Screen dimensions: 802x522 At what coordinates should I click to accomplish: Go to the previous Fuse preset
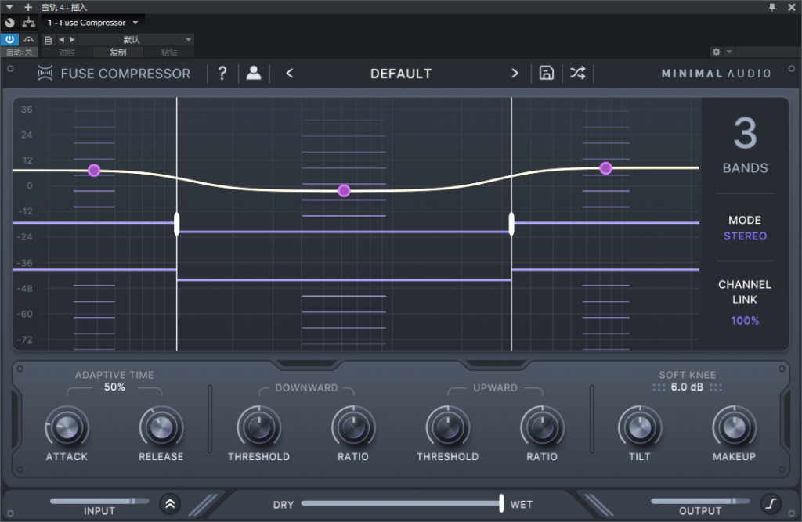point(290,73)
